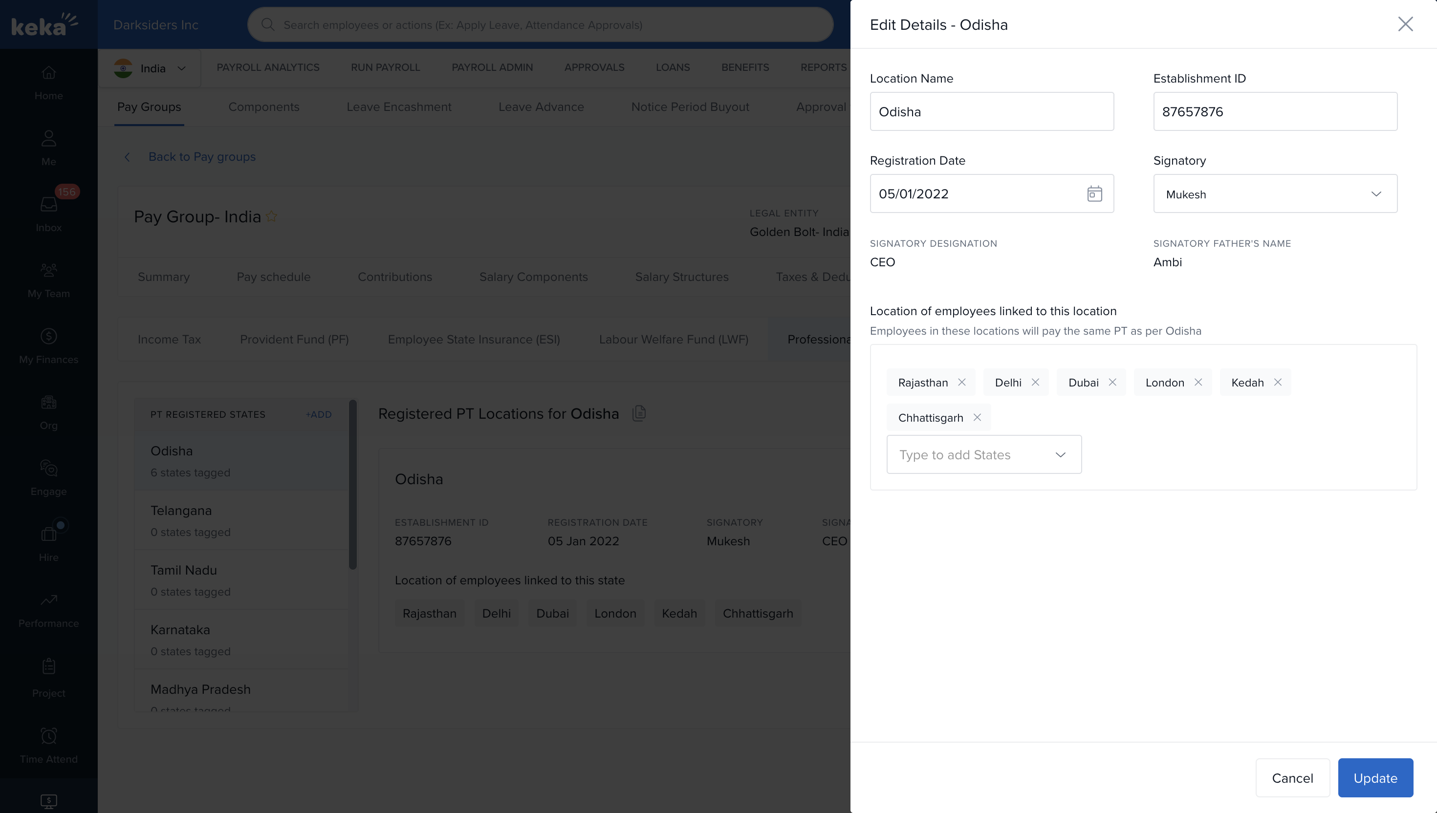Remove the Chhattisgarh tag
Image resolution: width=1437 pixels, height=813 pixels.
977,418
